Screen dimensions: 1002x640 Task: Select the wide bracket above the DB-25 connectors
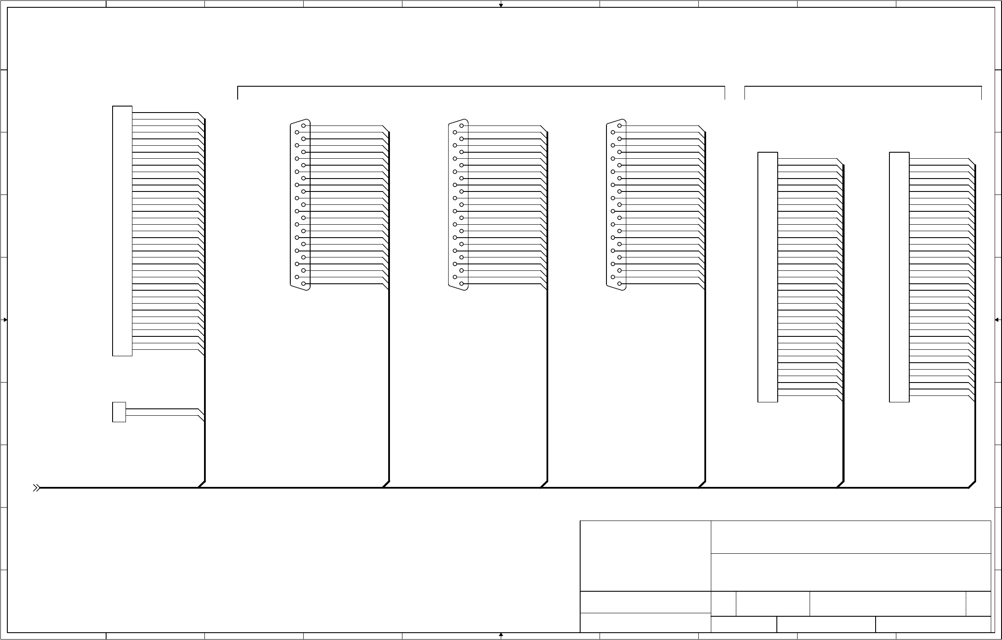[481, 87]
